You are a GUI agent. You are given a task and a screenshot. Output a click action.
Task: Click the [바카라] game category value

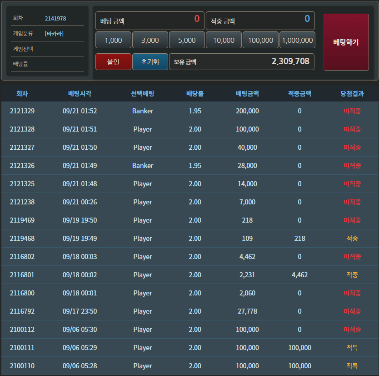[54, 34]
